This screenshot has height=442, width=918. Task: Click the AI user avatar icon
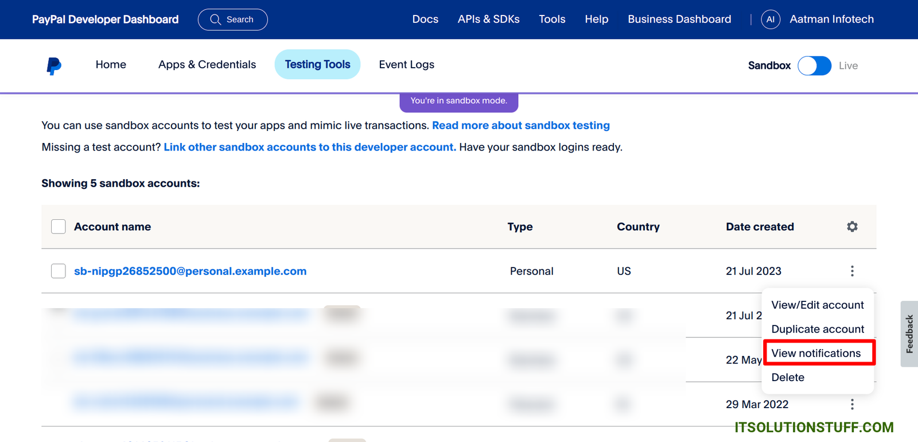770,20
